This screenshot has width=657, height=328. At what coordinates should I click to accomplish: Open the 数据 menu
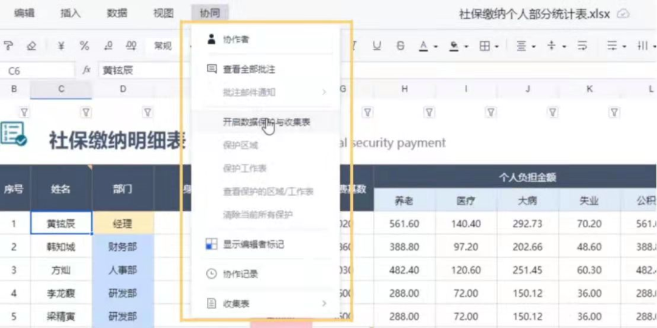pyautogui.click(x=117, y=13)
